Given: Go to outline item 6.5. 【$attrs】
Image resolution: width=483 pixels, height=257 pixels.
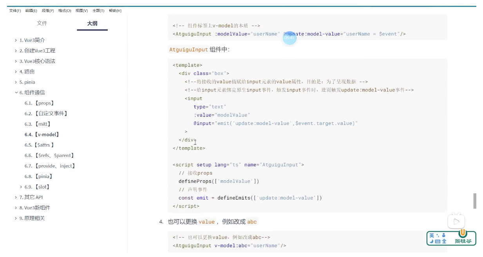Looking at the screenshot, I should point(39,145).
